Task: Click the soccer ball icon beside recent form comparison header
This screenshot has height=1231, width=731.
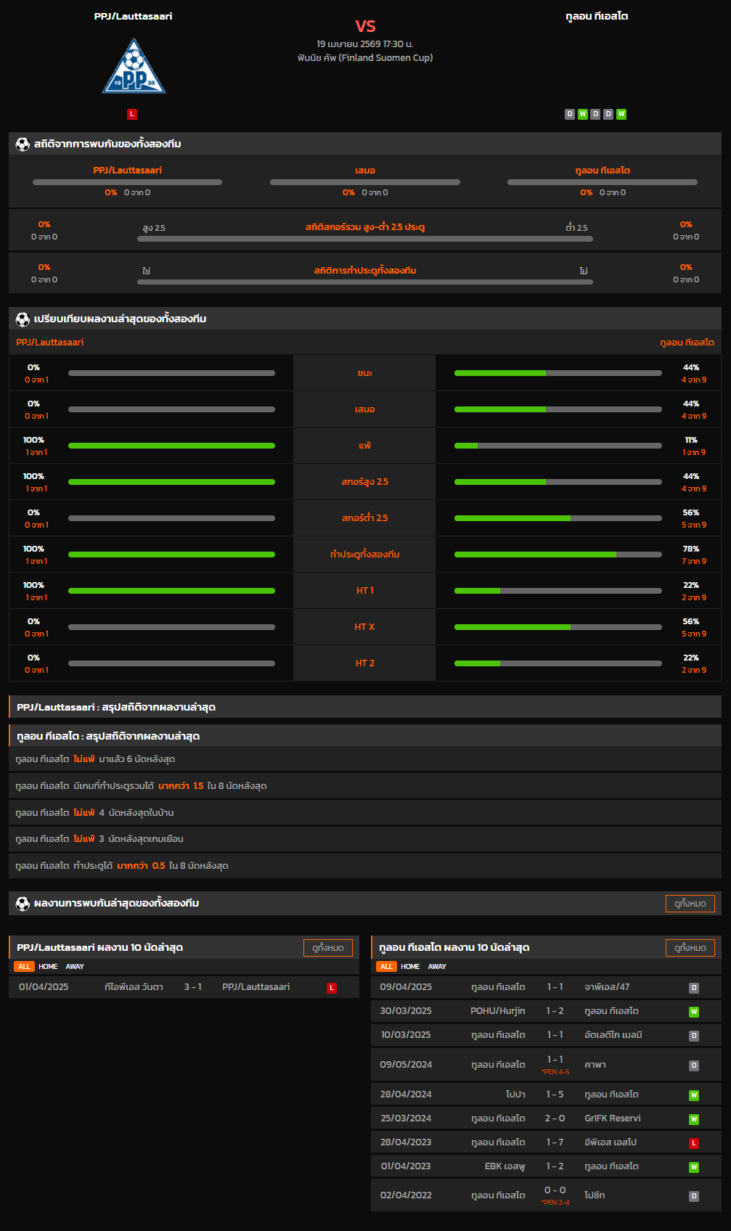Action: [23, 319]
